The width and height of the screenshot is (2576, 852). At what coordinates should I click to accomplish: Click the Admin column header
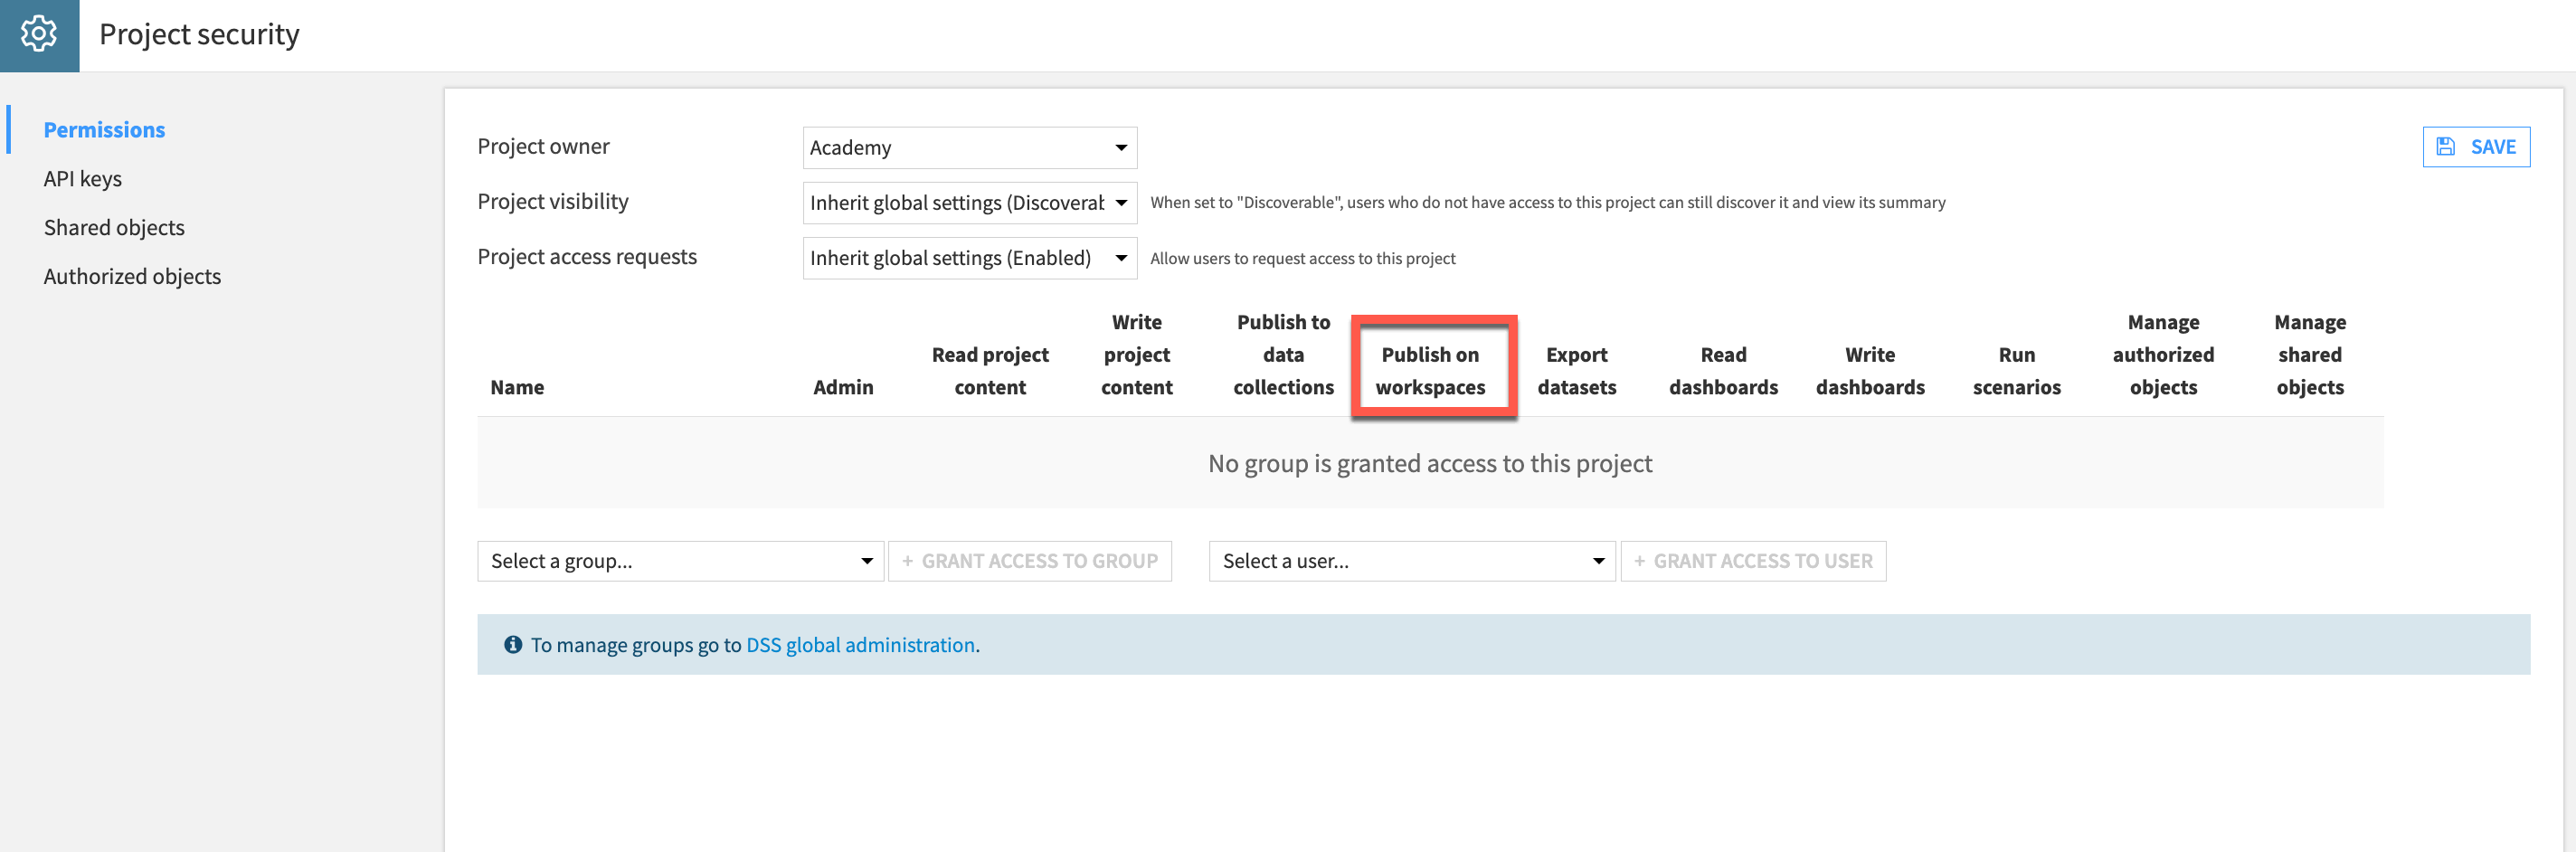(843, 387)
